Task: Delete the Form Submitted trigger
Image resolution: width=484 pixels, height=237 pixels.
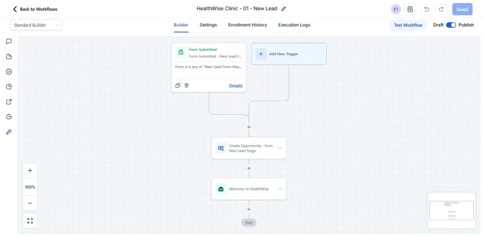Action: [187, 86]
